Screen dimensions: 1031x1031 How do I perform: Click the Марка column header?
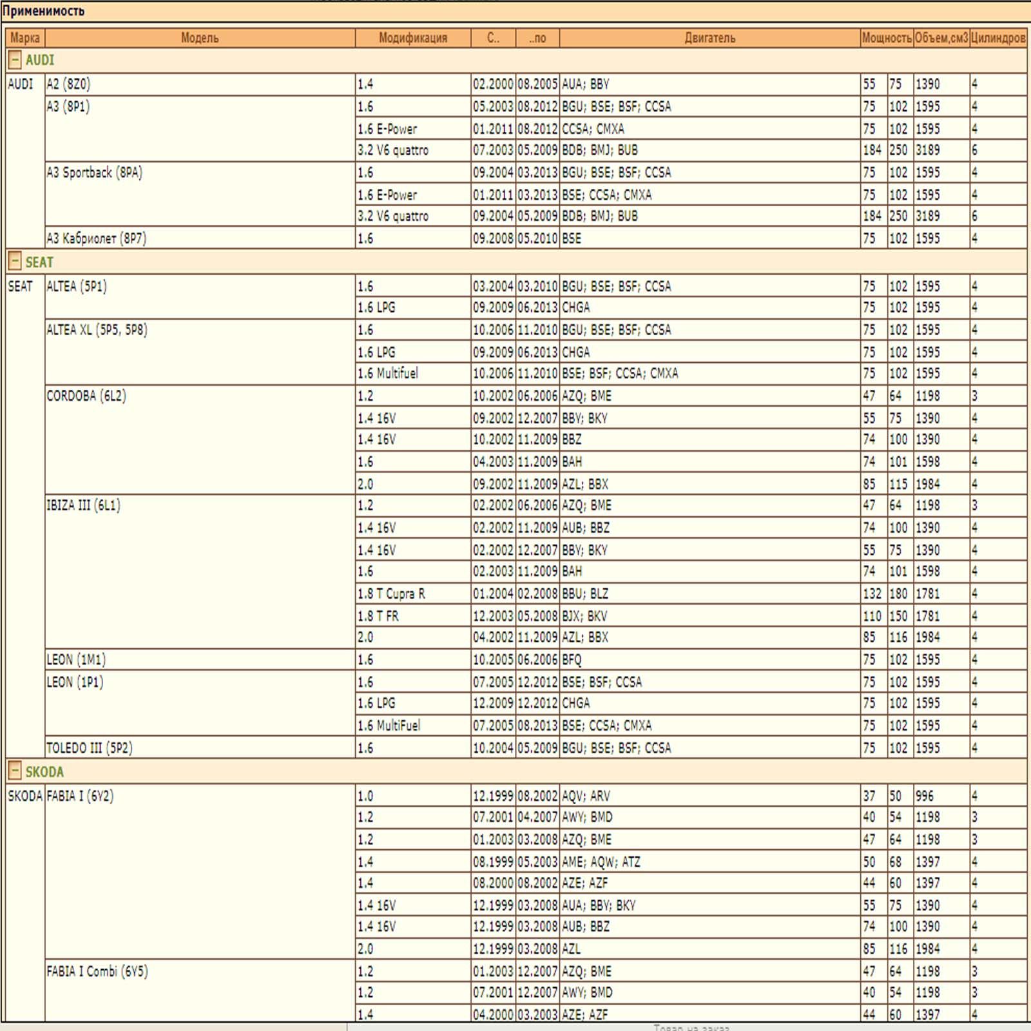tap(24, 38)
